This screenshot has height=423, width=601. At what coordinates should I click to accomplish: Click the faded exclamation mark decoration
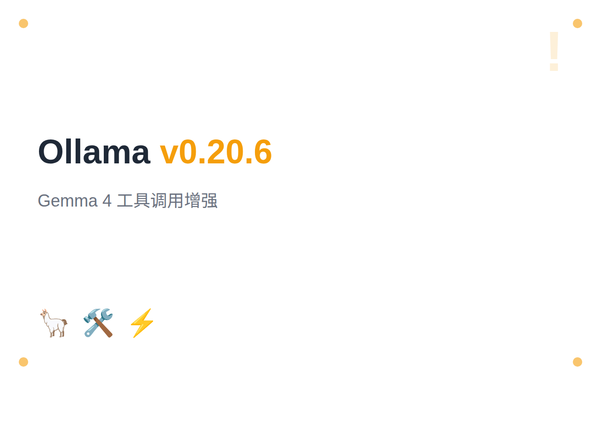[x=554, y=51]
